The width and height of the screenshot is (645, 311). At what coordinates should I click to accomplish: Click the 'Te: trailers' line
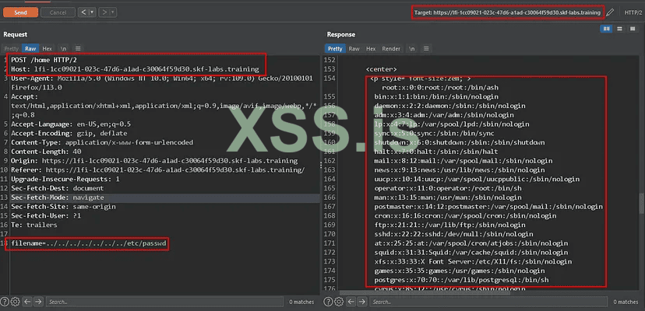click(34, 225)
